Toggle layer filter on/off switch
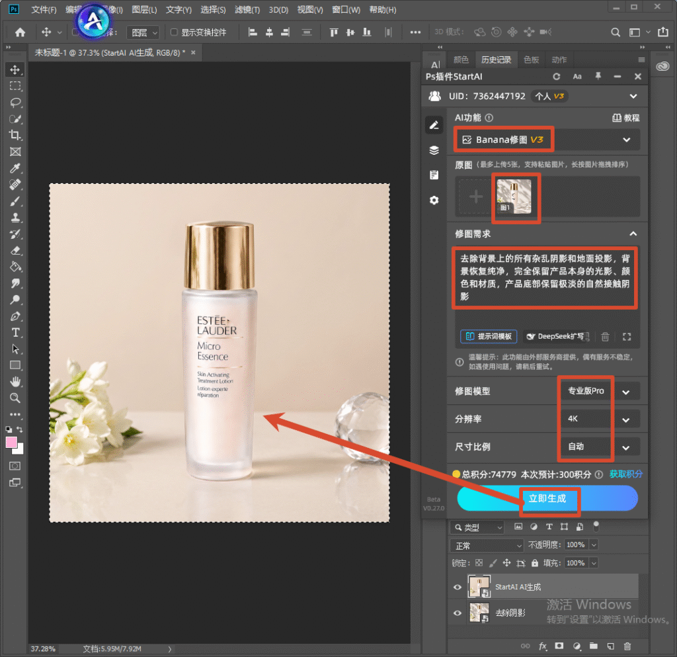Image resolution: width=677 pixels, height=657 pixels. pyautogui.click(x=596, y=526)
